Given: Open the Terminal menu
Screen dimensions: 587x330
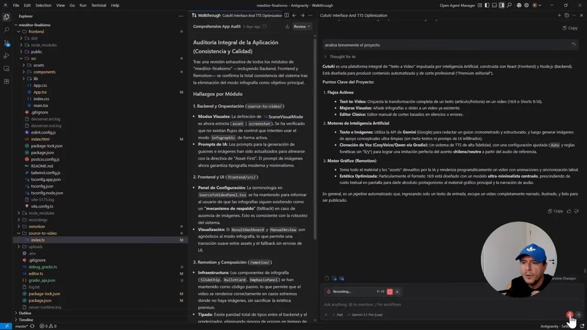Looking at the screenshot, I should click(99, 5).
